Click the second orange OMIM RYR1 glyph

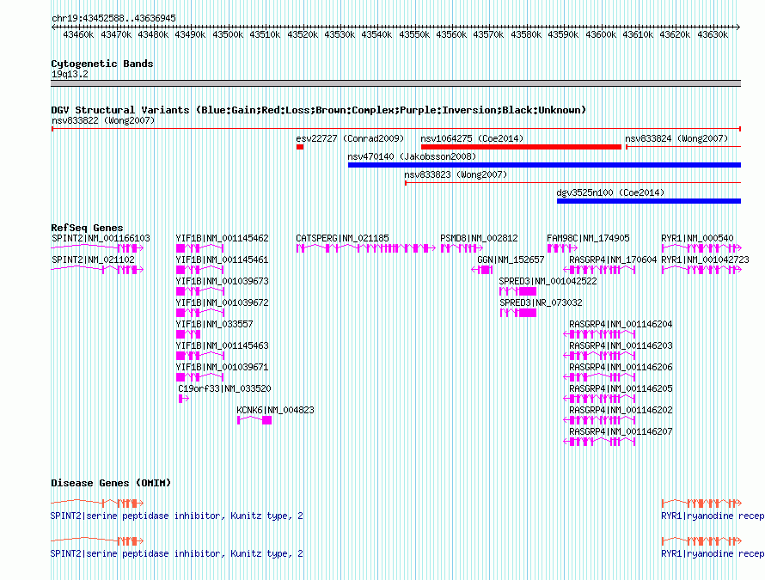click(701, 541)
